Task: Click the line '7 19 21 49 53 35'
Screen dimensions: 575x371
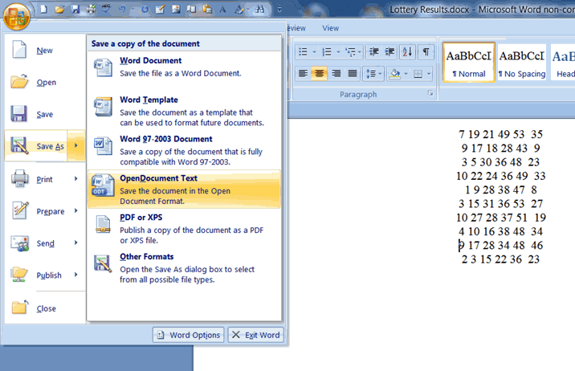Action: (500, 134)
